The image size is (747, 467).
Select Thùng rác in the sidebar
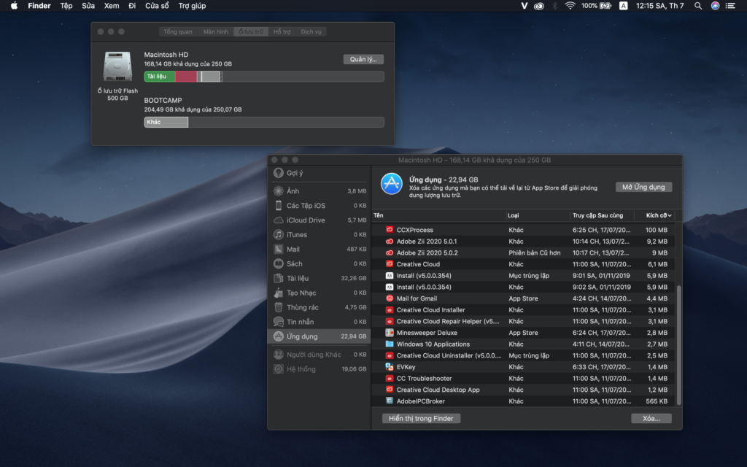coord(320,307)
